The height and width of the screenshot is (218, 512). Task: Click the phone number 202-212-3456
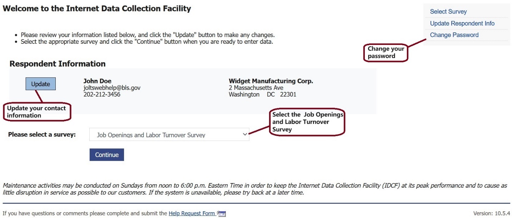point(102,95)
